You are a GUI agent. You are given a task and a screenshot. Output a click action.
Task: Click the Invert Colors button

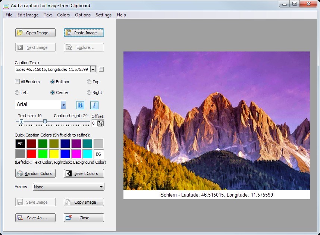tap(84, 173)
